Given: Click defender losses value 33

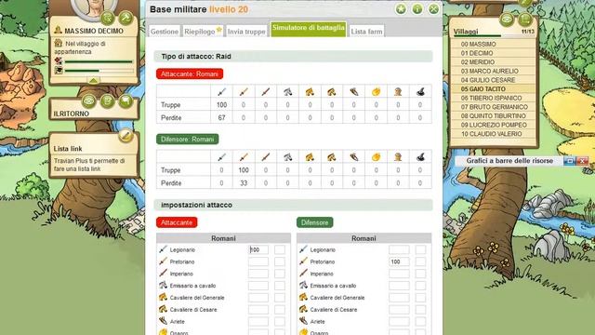Looking at the screenshot, I should (x=244, y=183).
